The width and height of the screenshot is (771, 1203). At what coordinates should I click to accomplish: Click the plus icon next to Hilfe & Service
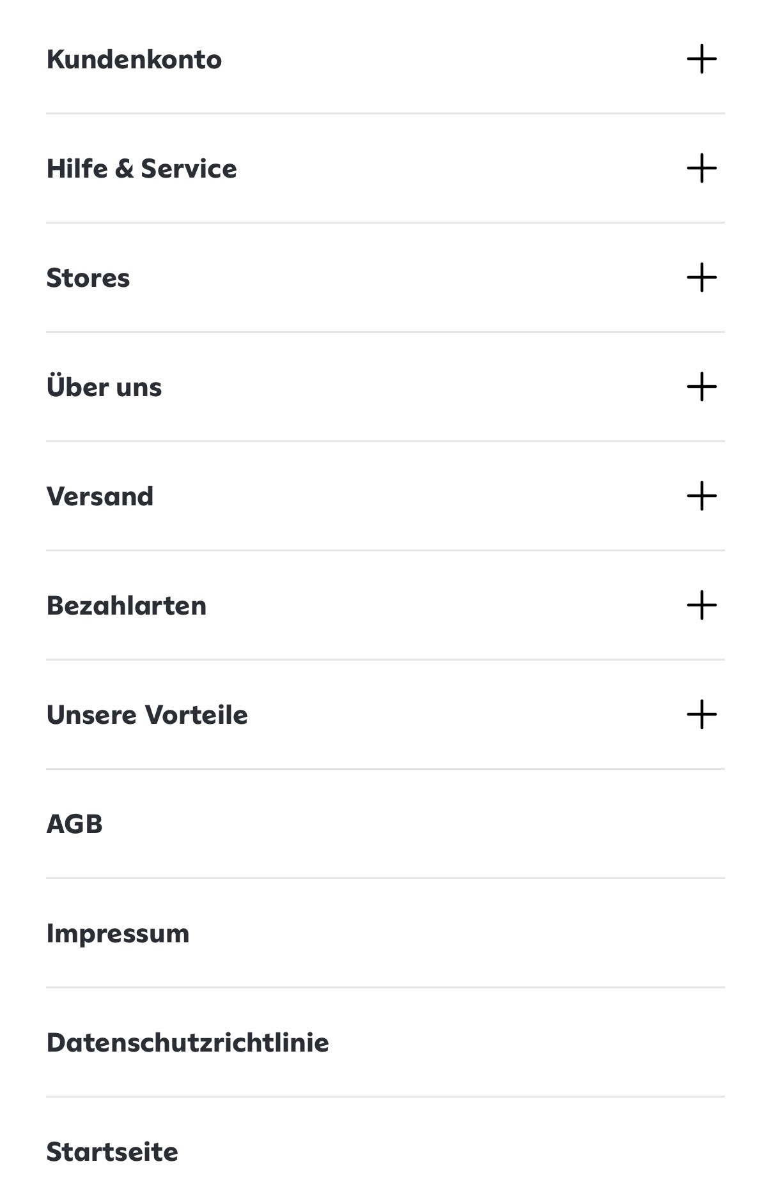point(701,168)
